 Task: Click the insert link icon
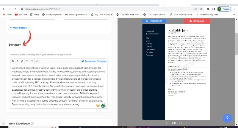click(37, 61)
